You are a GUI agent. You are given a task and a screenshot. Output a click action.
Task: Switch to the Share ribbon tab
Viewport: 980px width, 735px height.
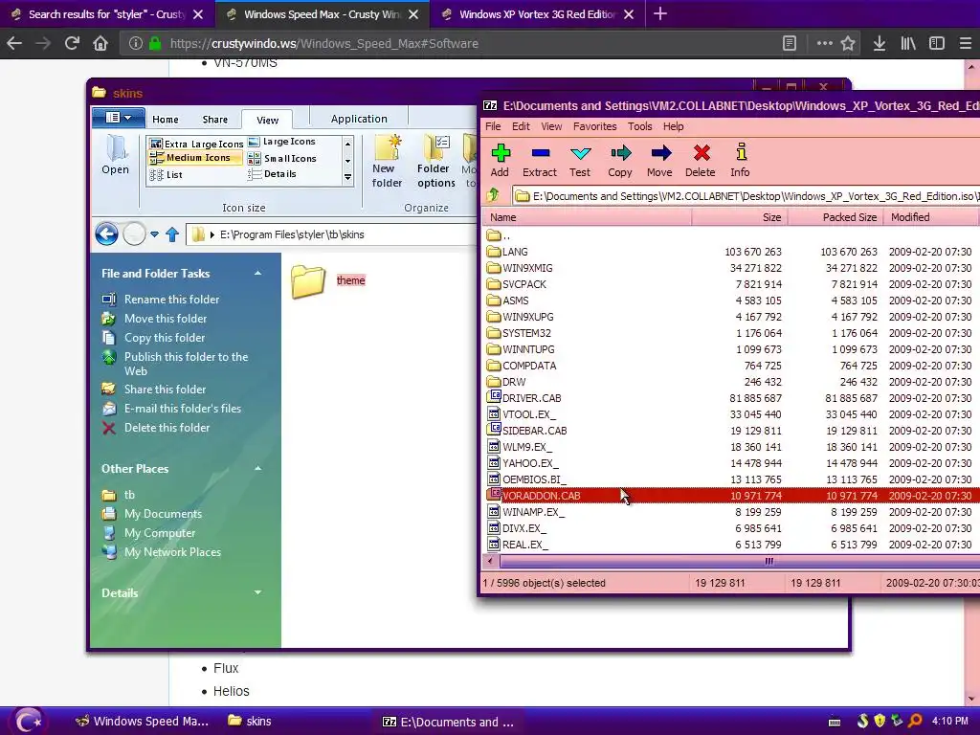(x=215, y=120)
